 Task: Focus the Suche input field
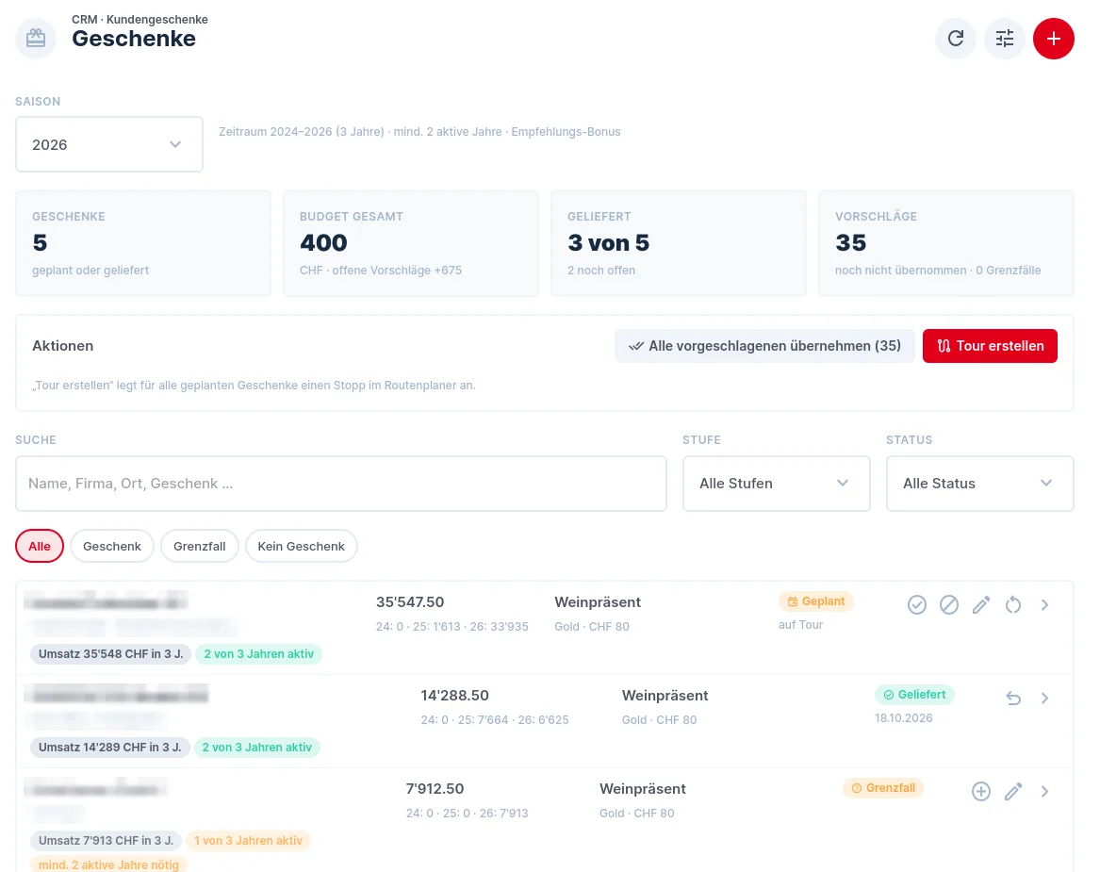click(x=341, y=484)
